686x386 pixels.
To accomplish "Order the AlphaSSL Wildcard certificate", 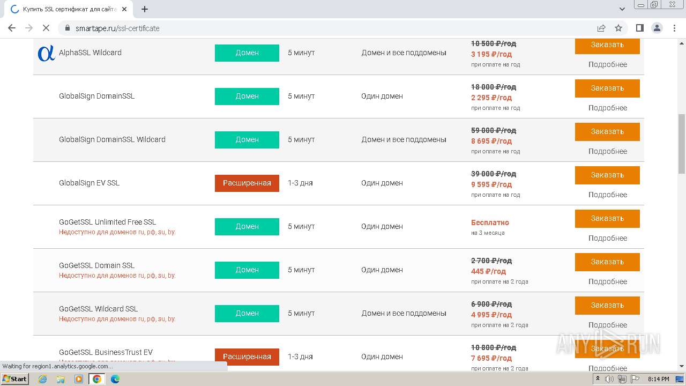I will (607, 45).
